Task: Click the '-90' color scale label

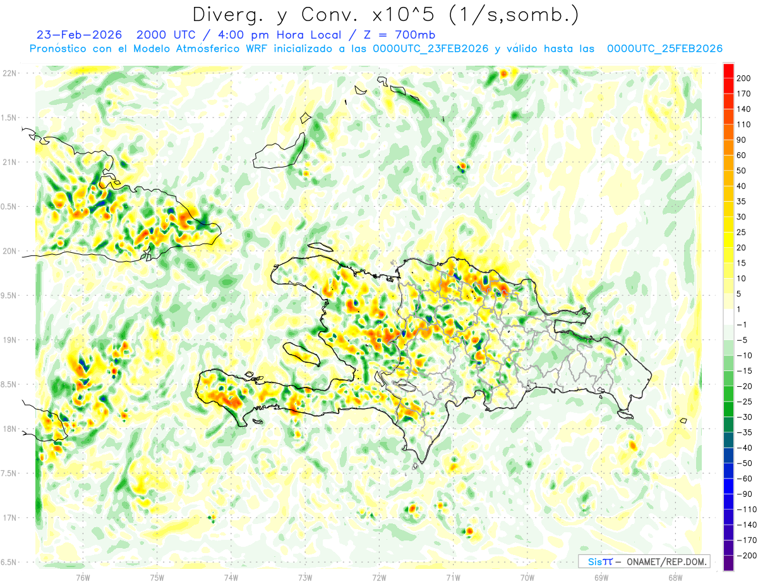Action: [x=745, y=494]
